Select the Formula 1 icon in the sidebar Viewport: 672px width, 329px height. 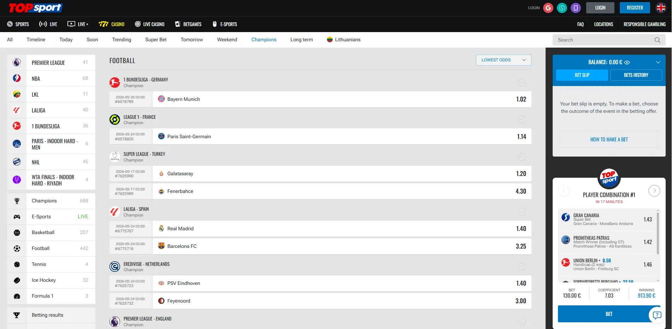[x=17, y=296]
